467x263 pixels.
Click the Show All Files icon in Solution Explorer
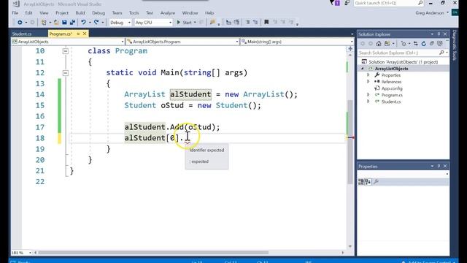pos(440,44)
